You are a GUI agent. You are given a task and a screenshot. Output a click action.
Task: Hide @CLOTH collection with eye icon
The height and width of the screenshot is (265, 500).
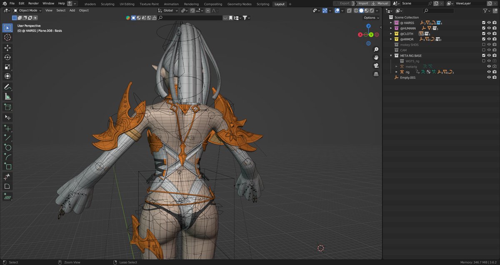coord(489,34)
